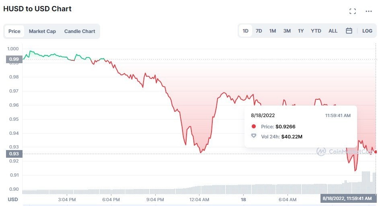The width and height of the screenshot is (378, 206).
Task: Choose the 1M range button
Action: click(x=272, y=31)
